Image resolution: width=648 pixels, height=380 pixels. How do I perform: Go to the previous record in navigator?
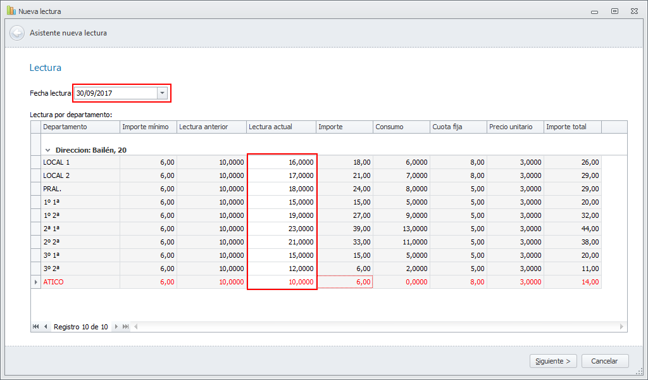pyautogui.click(x=46, y=327)
